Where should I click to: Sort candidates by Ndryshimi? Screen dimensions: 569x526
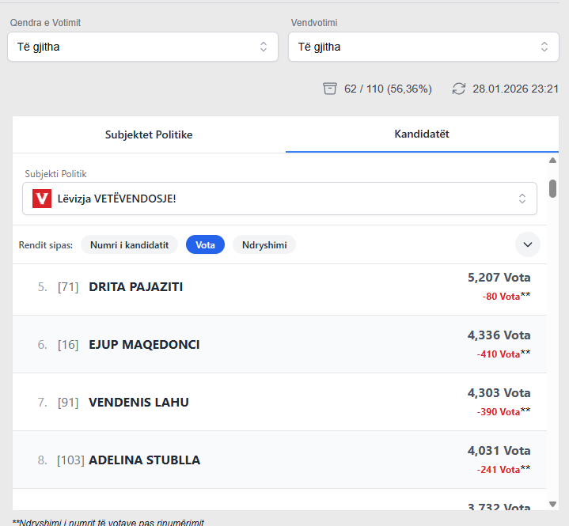264,245
